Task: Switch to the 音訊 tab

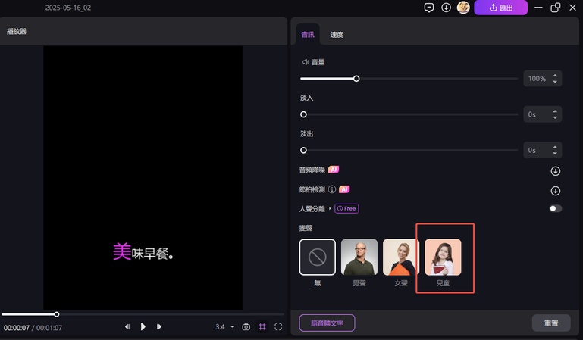Action: click(x=308, y=35)
